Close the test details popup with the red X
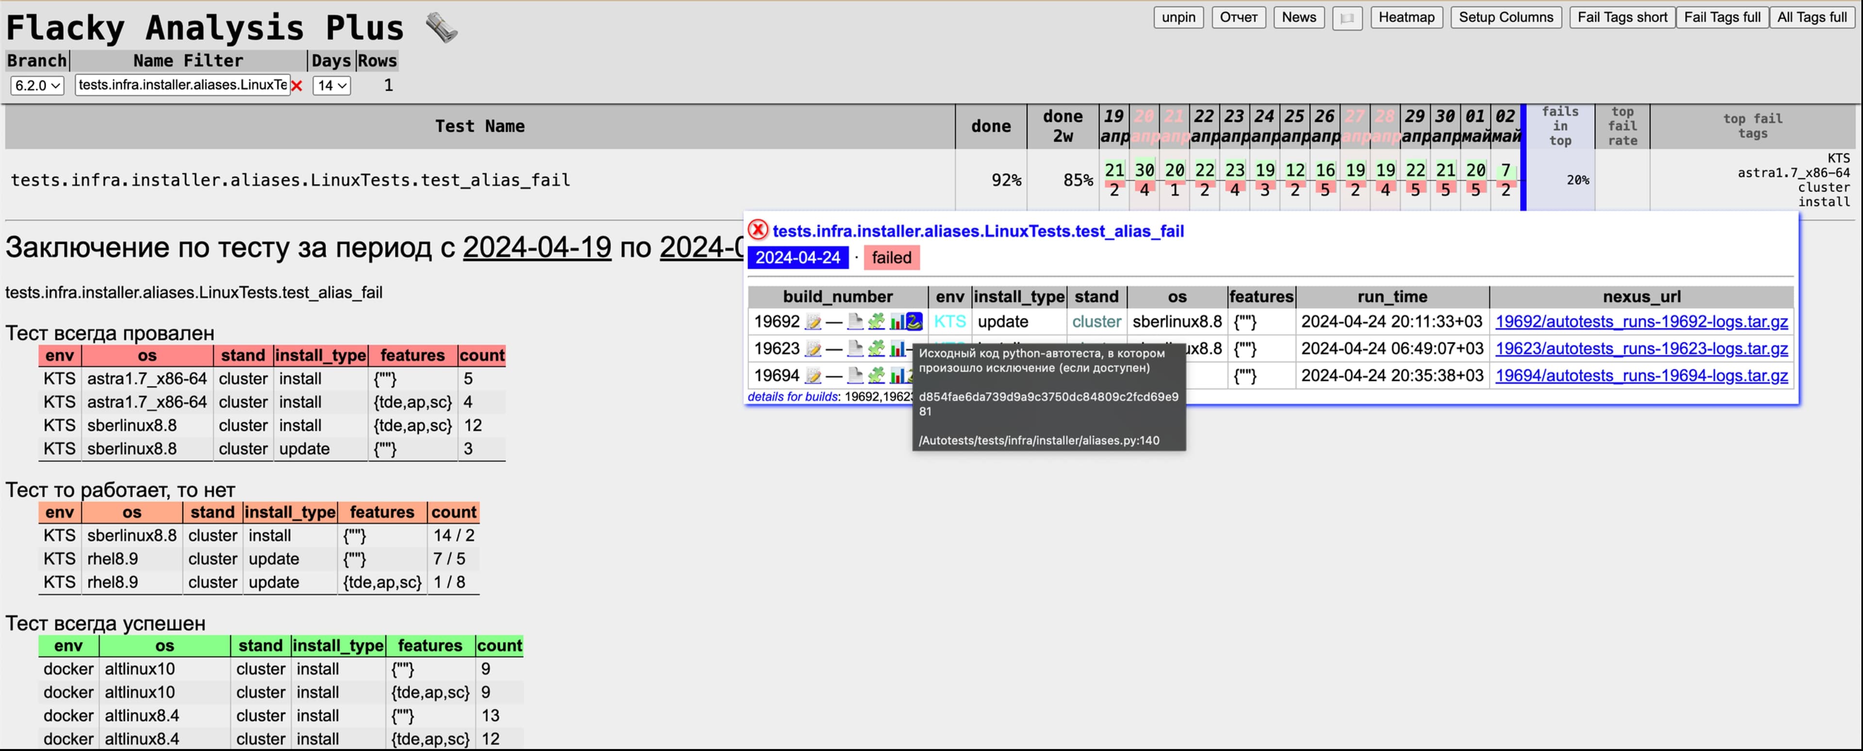Viewport: 1863px width, 751px height. pyautogui.click(x=757, y=230)
